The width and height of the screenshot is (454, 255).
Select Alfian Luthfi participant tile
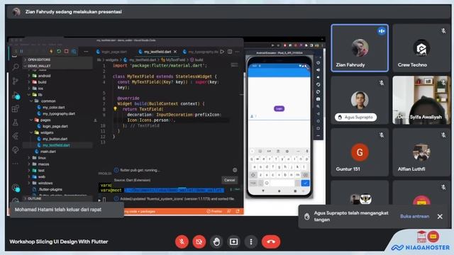point(421,152)
